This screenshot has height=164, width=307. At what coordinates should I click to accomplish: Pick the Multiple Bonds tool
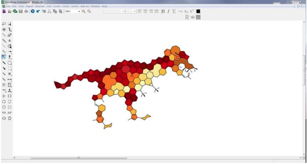pyautogui.click(x=4, y=41)
